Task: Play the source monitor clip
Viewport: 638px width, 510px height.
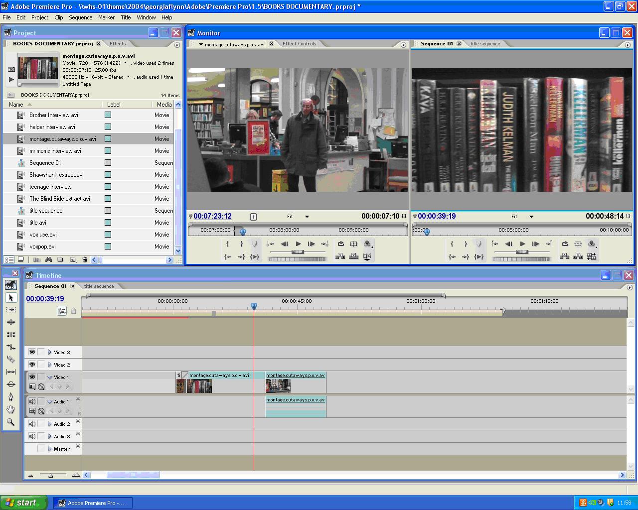Action: pos(298,244)
